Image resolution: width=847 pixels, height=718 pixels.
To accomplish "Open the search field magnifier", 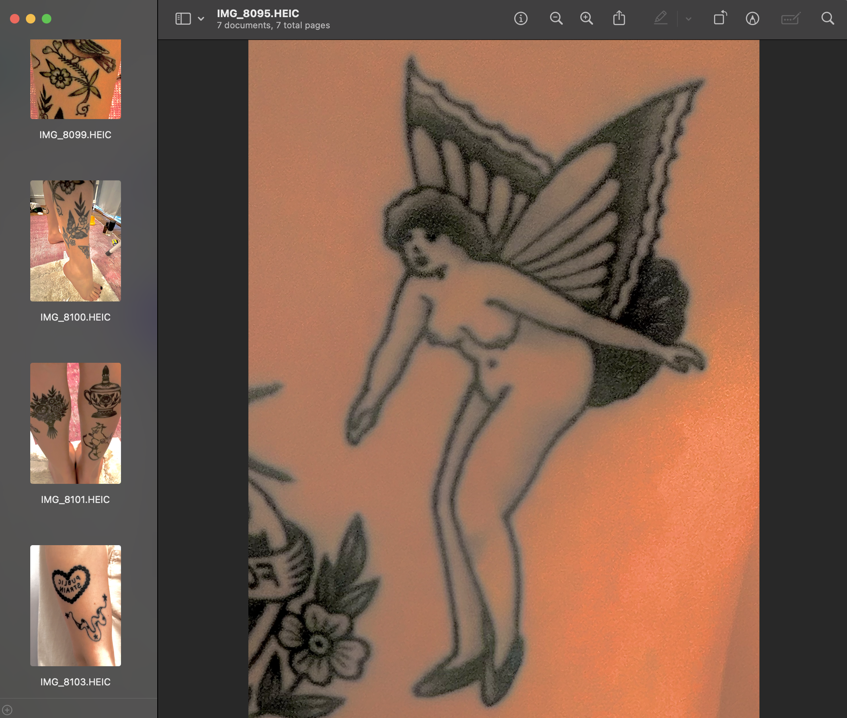I will pos(827,18).
